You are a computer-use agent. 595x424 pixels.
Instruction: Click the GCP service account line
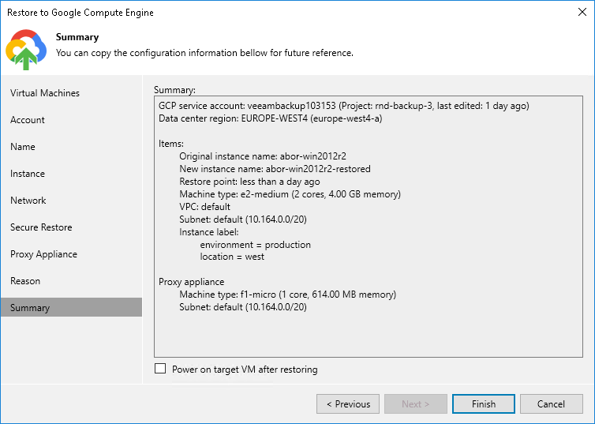coord(343,106)
